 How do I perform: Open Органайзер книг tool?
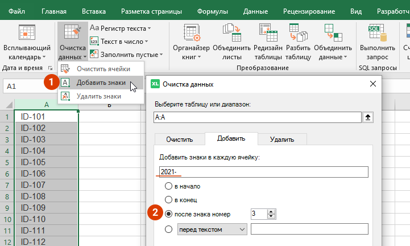pos(192,34)
